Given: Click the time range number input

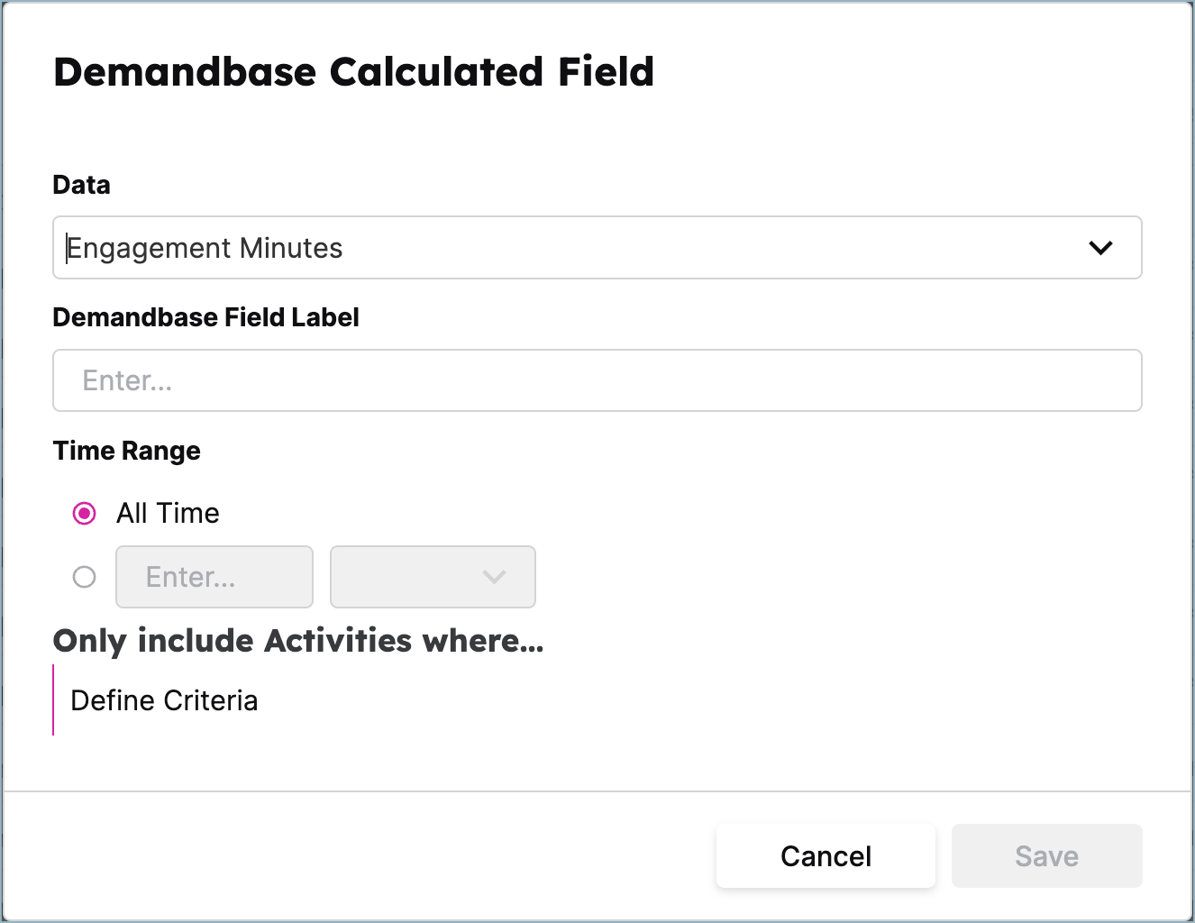Looking at the screenshot, I should (214, 577).
